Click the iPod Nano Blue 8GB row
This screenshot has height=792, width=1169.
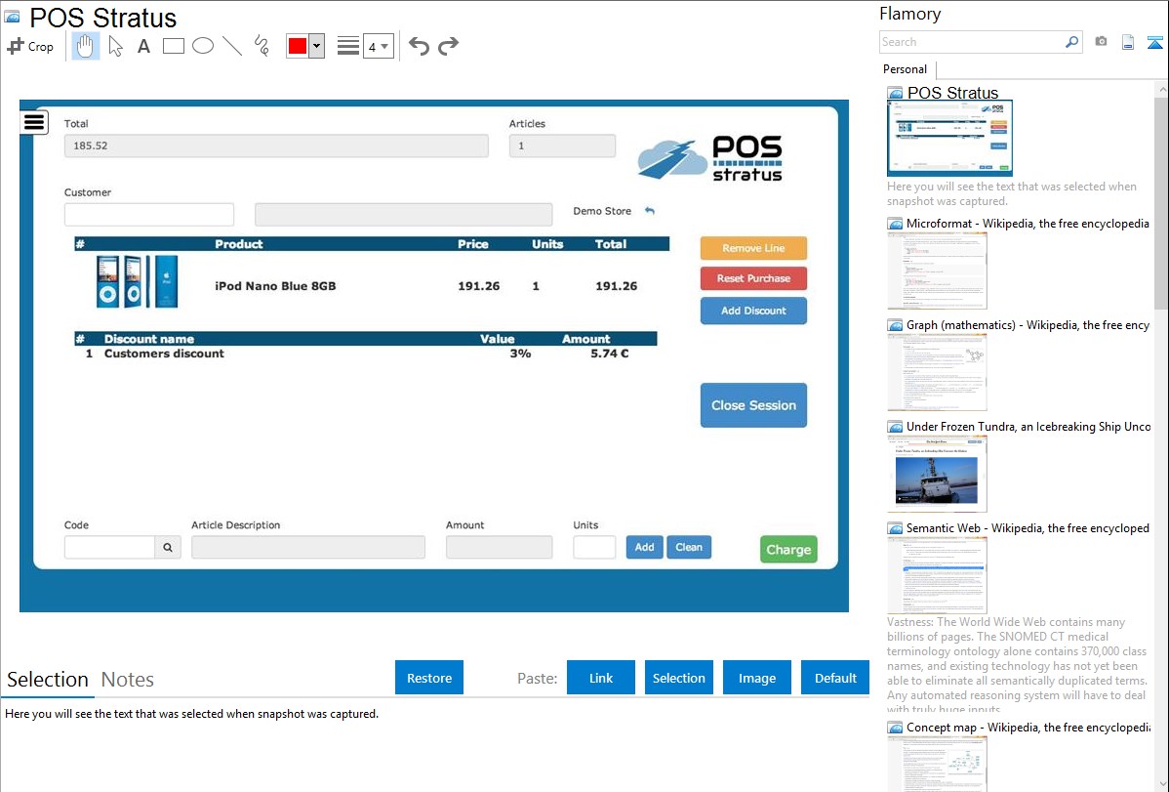[372, 282]
